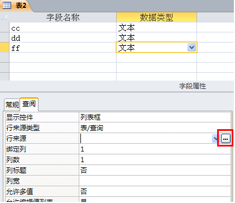Viewport: 235px width, 203px height.
Task: Click the 行来源类型 value field
Action: click(x=155, y=128)
